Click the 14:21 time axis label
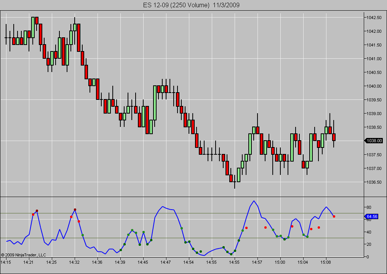 [x=29, y=262]
